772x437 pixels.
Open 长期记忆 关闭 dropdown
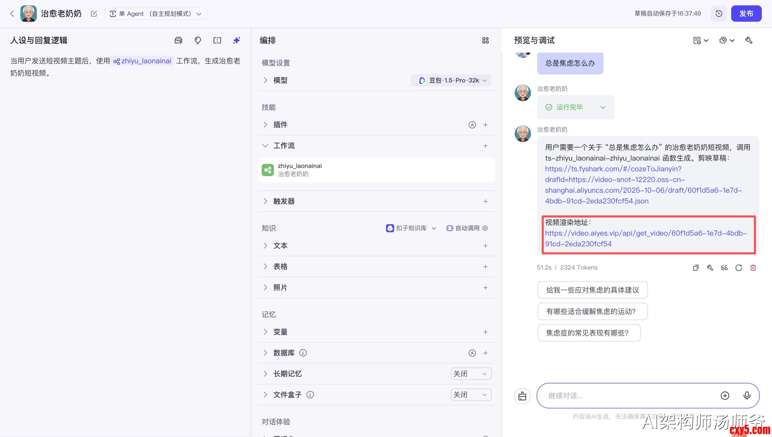click(x=470, y=374)
